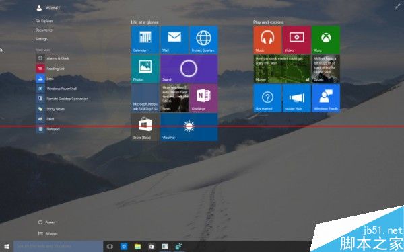
Task: Open the Insider Hub tile
Action: 296,98
